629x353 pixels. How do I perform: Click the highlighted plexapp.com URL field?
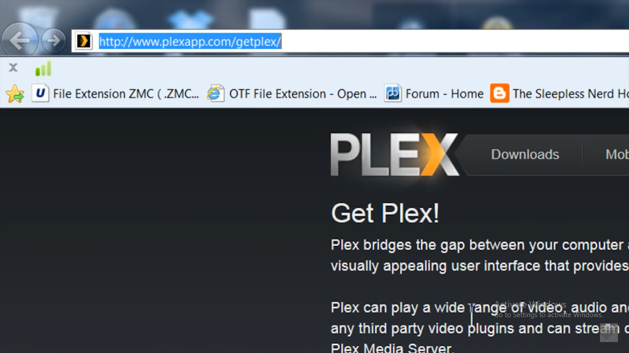(x=350, y=41)
